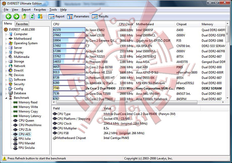Click the Refresh icon in toolbar

click(x=32, y=17)
